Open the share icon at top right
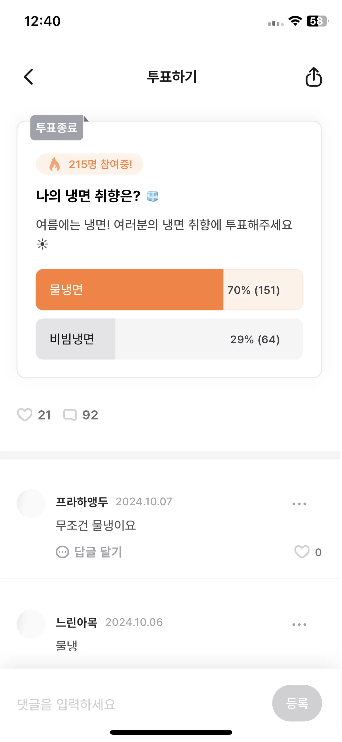 pyautogui.click(x=313, y=77)
